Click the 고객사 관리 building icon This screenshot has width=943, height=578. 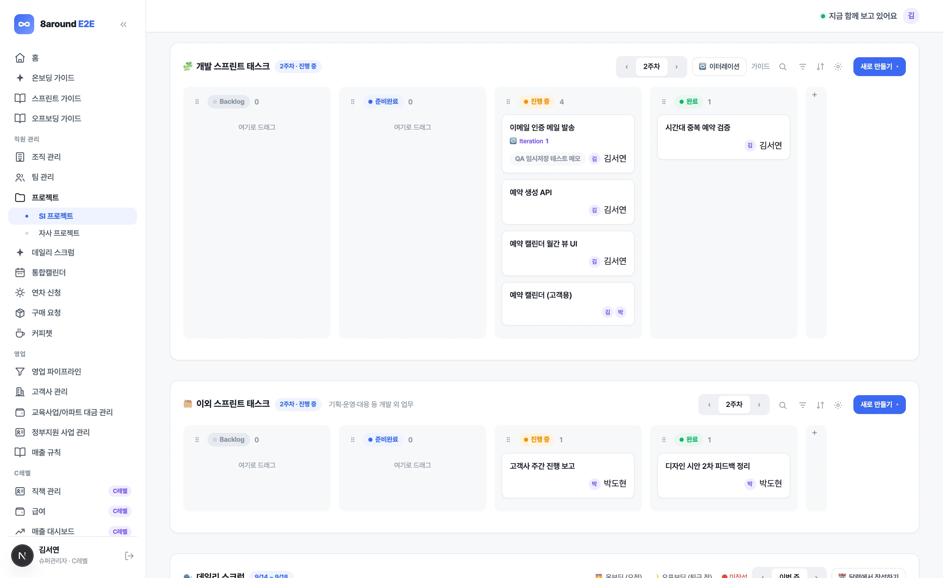(20, 391)
